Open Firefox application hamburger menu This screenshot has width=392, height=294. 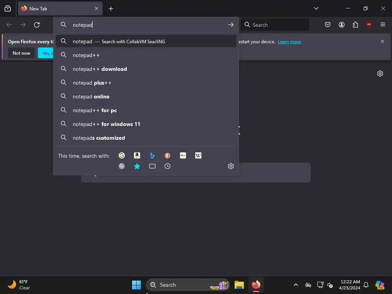(382, 25)
